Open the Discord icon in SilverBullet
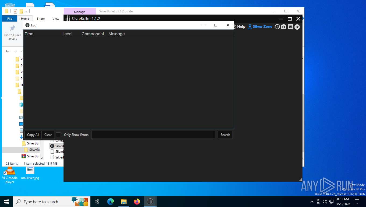The height and width of the screenshot is (207, 366). [290, 27]
